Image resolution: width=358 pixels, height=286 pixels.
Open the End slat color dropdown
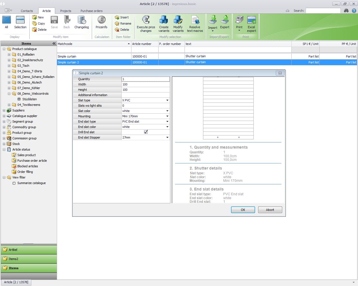tap(167, 127)
